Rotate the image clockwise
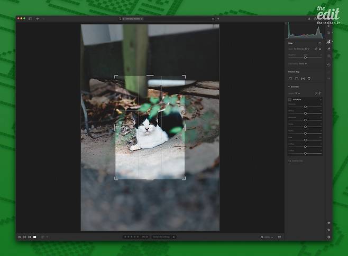The image size is (348, 256). [x=297, y=78]
